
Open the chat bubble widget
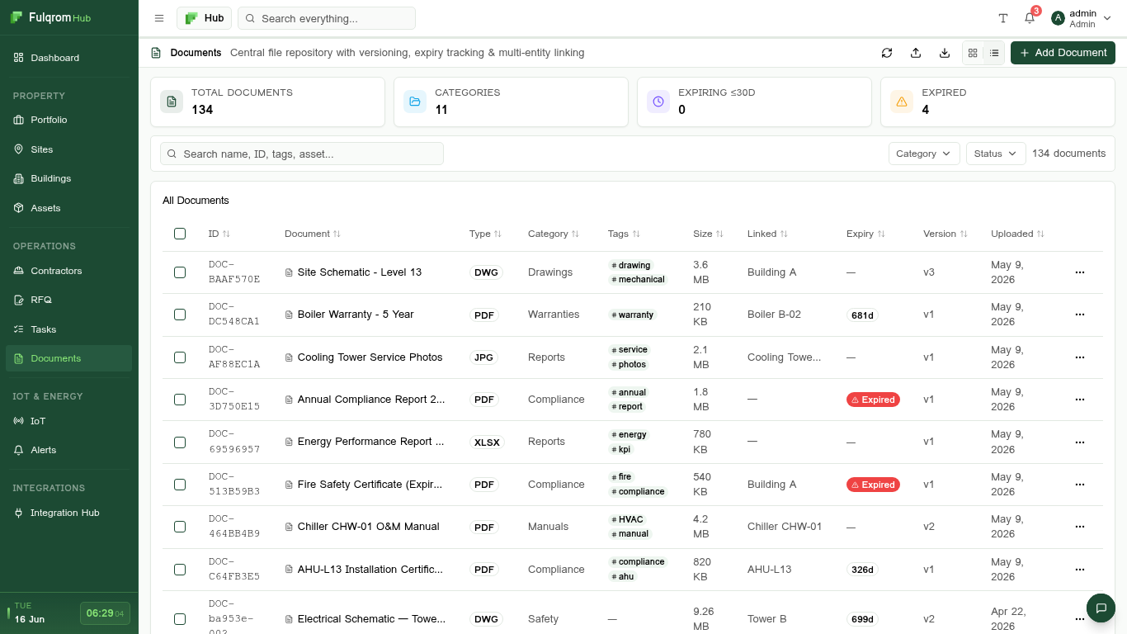1101,608
